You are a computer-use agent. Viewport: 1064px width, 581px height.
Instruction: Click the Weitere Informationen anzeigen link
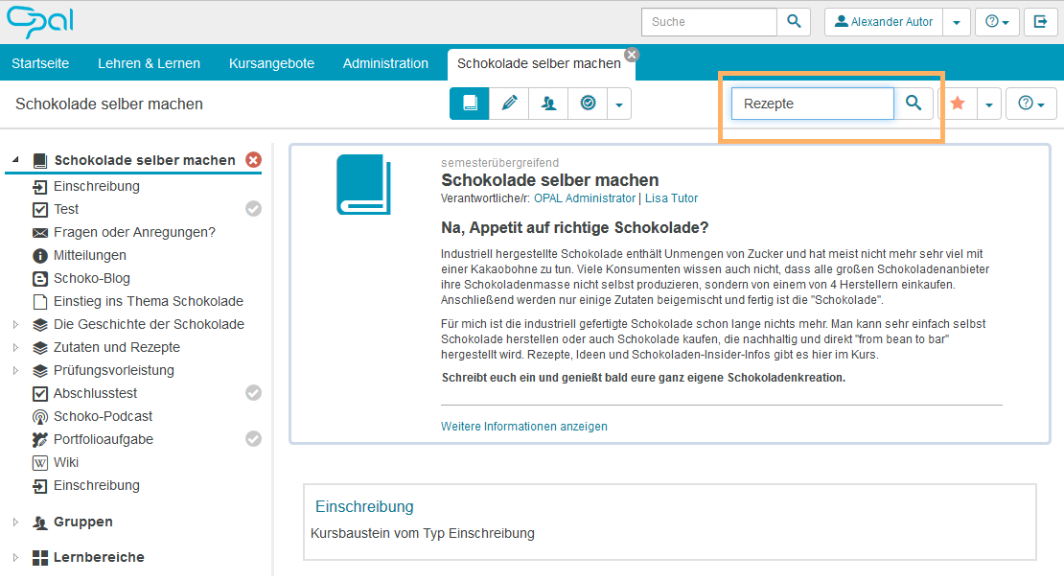point(524,426)
